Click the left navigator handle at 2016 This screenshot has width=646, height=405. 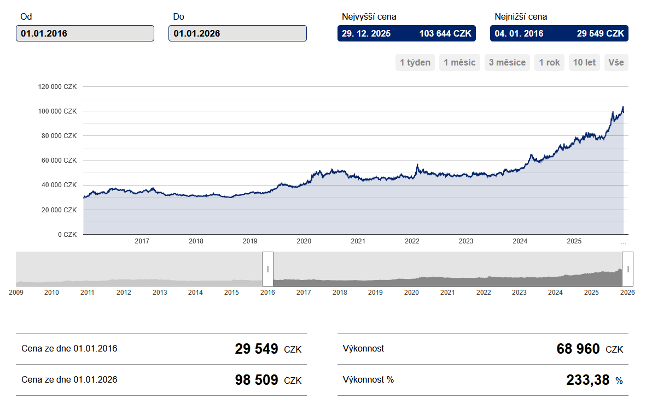click(x=268, y=269)
